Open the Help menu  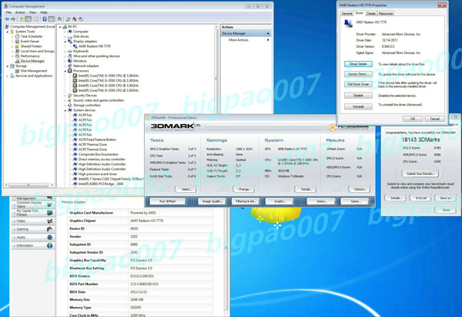pyautogui.click(x=44, y=12)
